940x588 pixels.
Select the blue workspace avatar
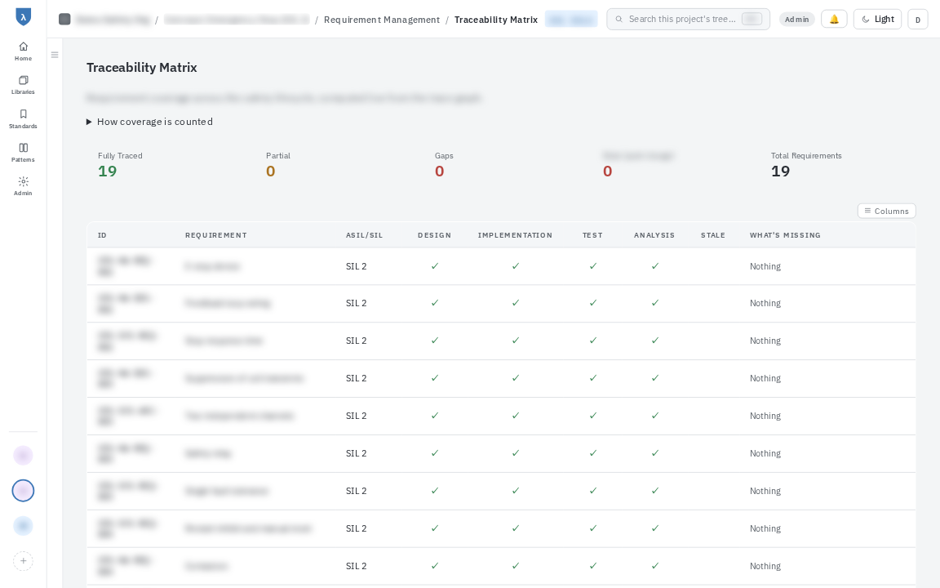(x=23, y=526)
